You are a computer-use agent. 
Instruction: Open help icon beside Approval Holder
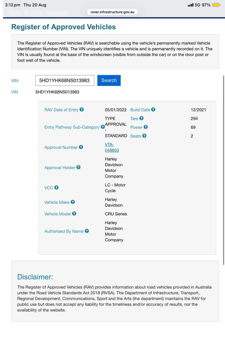[x=79, y=167]
